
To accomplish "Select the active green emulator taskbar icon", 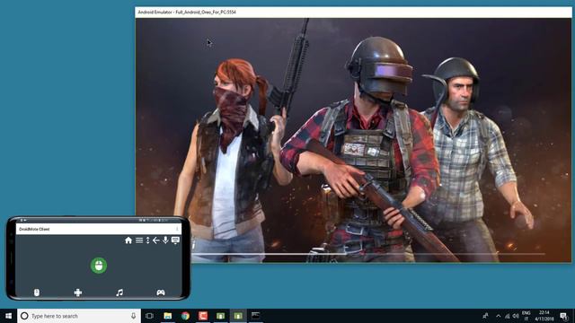I will [238, 316].
